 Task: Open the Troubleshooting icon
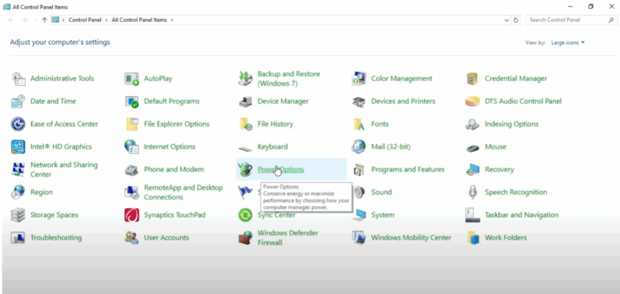(x=18, y=238)
